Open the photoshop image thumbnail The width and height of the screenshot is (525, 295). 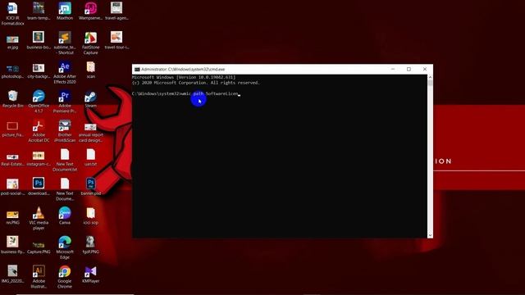13,69
